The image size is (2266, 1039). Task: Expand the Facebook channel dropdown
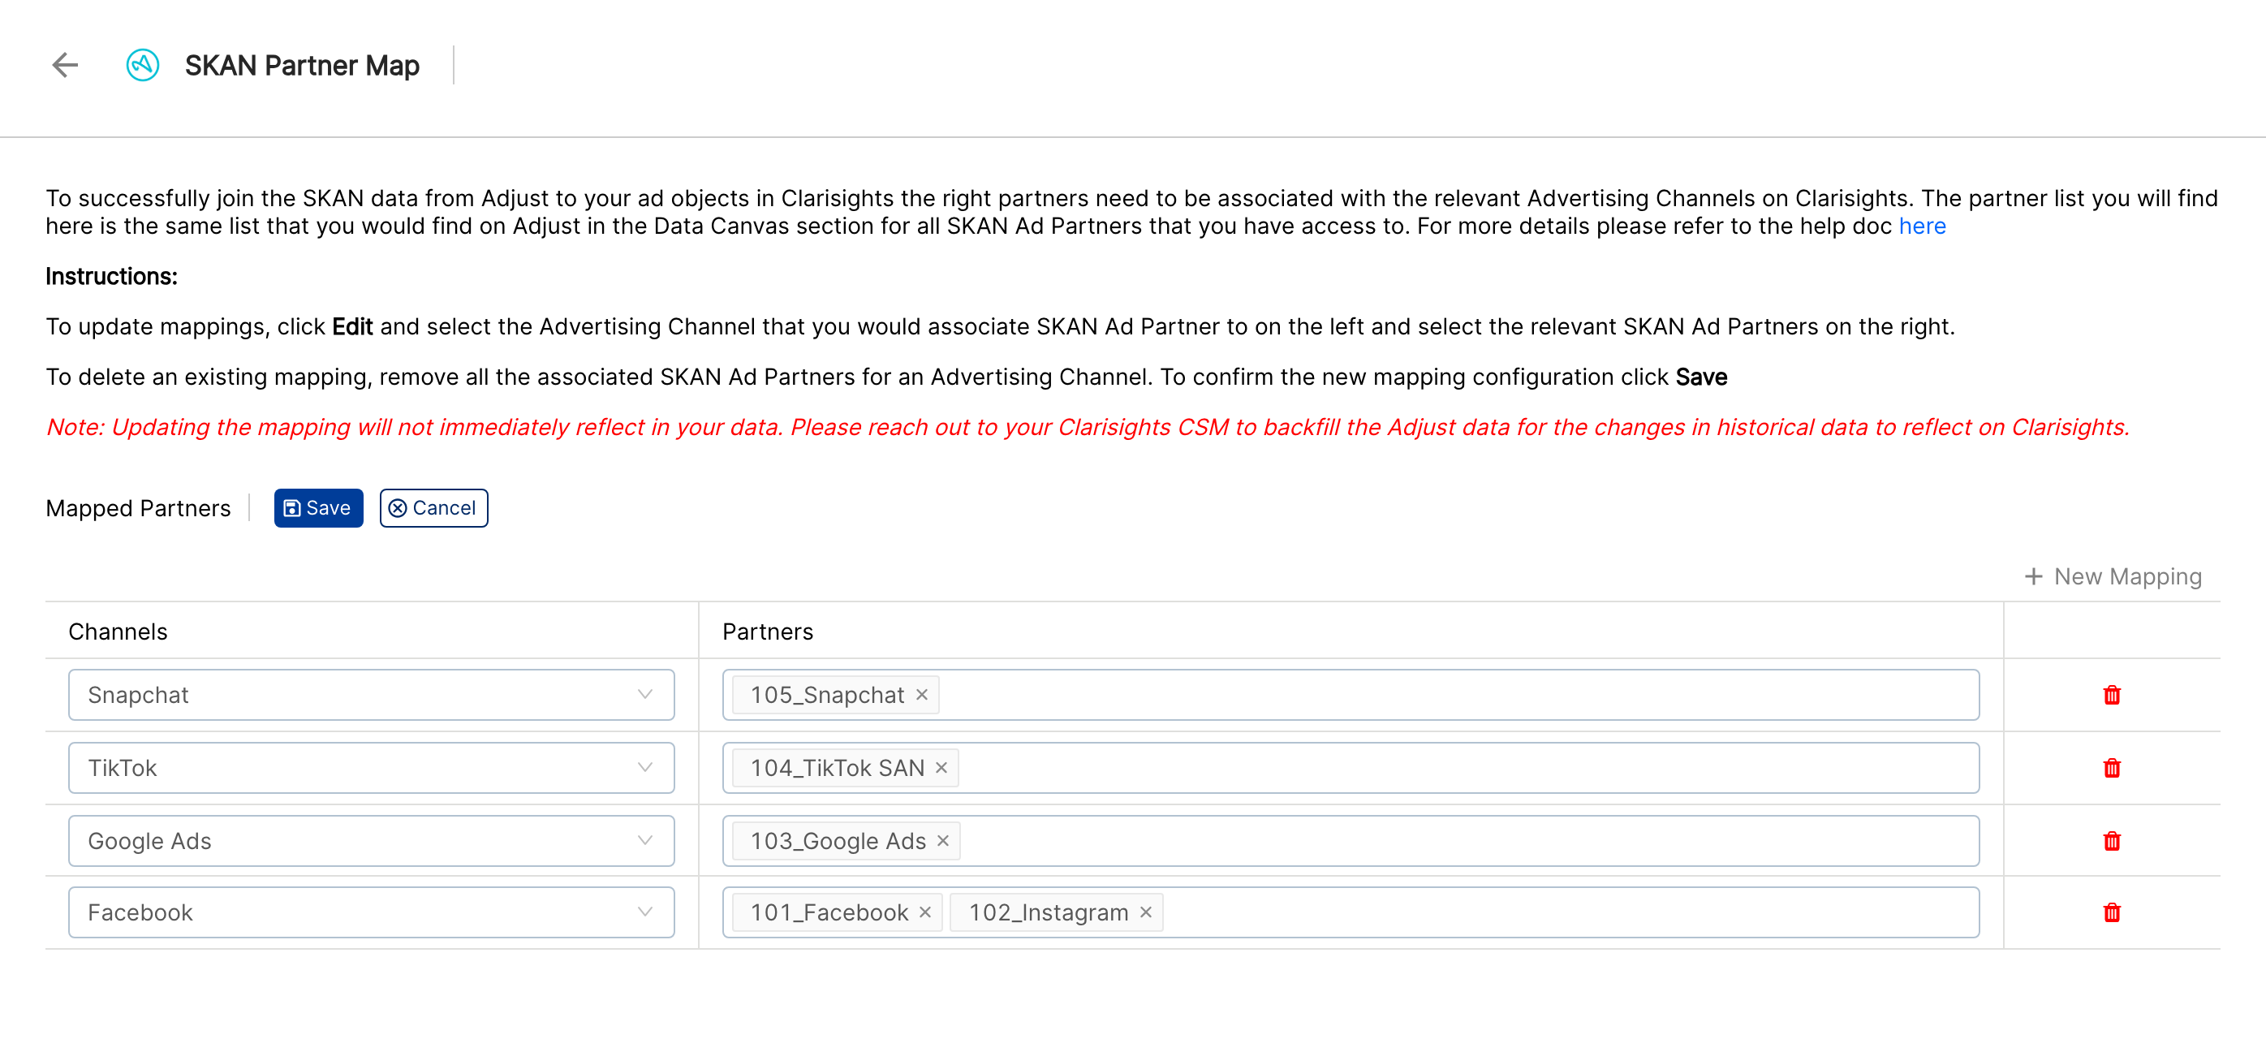pos(371,912)
